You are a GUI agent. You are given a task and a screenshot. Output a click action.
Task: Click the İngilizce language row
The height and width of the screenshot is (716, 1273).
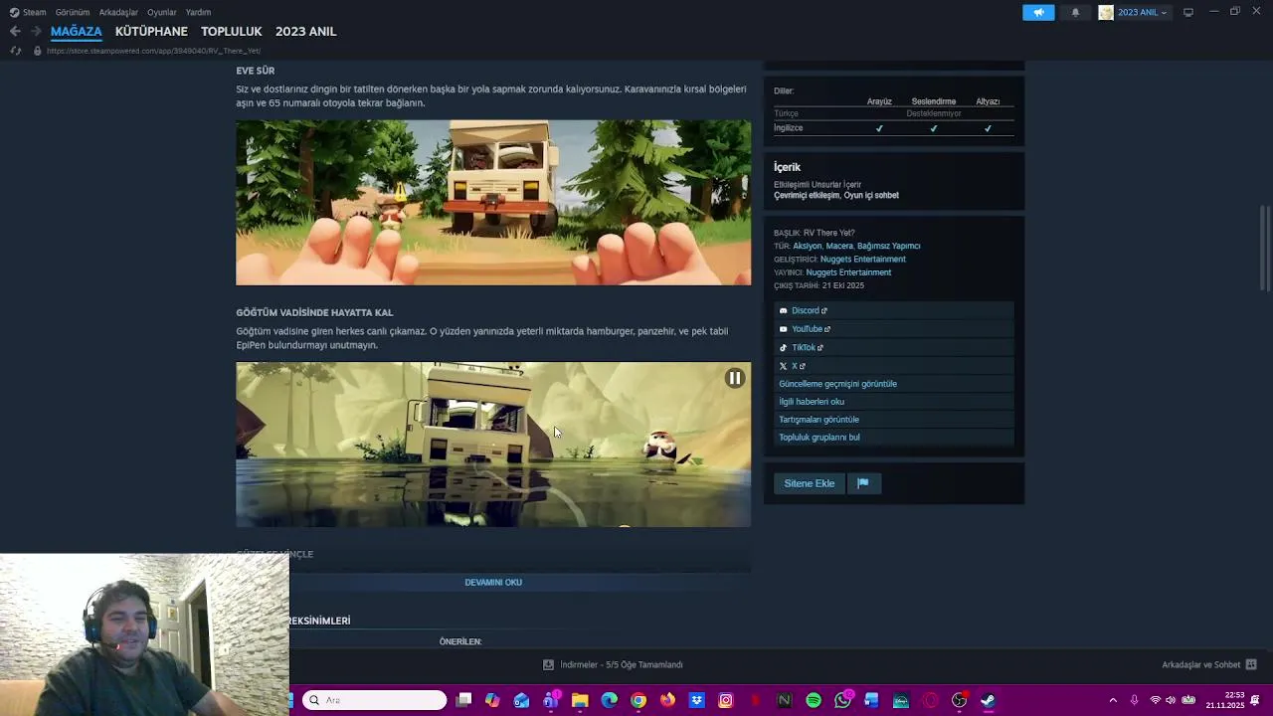click(x=893, y=128)
